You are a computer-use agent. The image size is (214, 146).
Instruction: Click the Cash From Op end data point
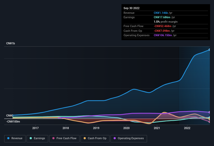pyautogui.click(x=210, y=119)
